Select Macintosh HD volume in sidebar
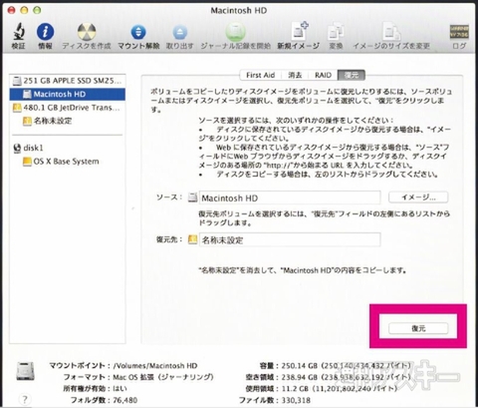This screenshot has height=408, width=478. click(x=68, y=94)
